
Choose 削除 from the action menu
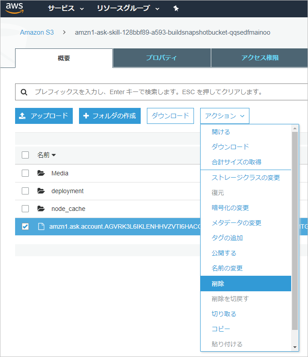pyautogui.click(x=246, y=283)
